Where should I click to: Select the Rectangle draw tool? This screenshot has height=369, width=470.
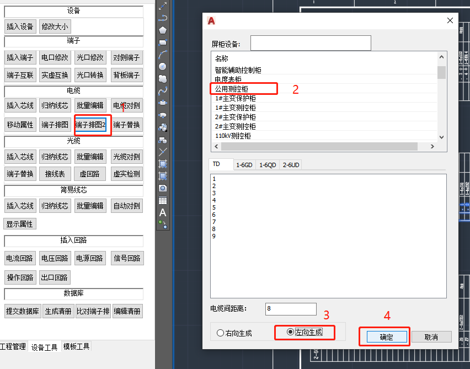point(163,42)
